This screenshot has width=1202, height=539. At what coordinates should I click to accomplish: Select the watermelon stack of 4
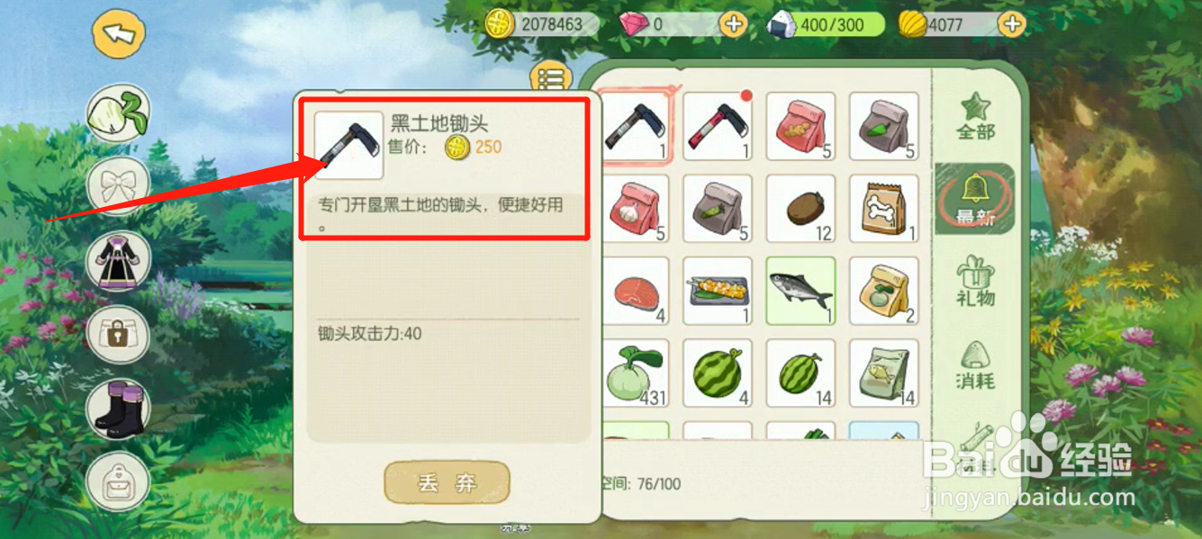point(718,373)
